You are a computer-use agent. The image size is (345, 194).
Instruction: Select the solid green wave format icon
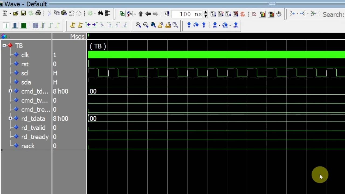pos(24,26)
